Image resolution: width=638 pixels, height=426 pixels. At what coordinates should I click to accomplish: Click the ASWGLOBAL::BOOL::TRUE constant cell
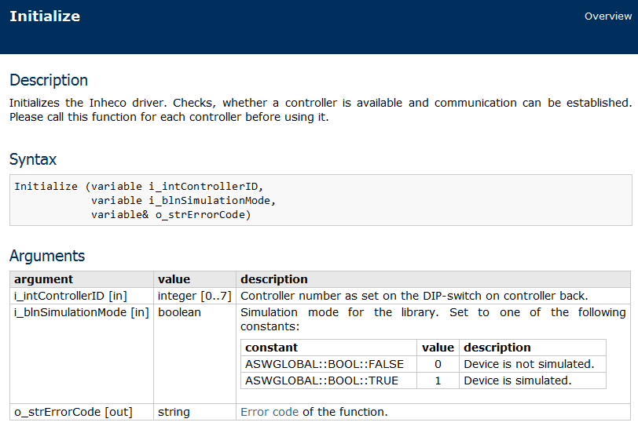click(x=328, y=380)
